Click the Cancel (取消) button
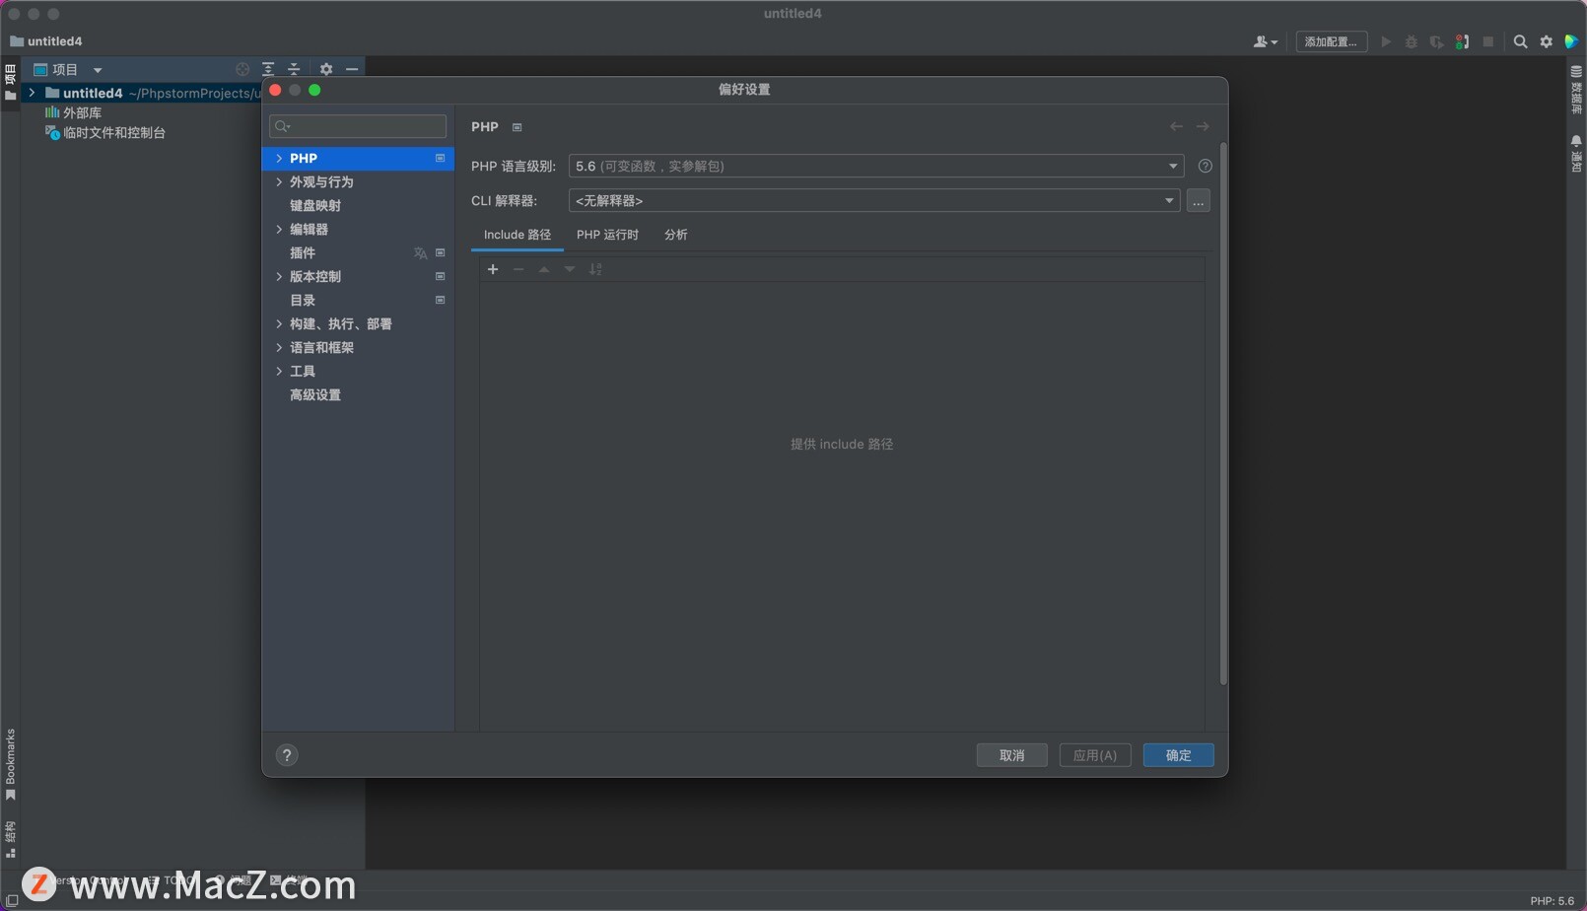The height and width of the screenshot is (911, 1587). pos(1012,755)
